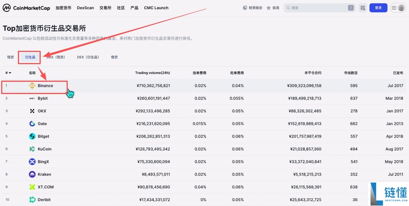Click the 登录 login button
This screenshot has width=409, height=206.
pos(378,7)
